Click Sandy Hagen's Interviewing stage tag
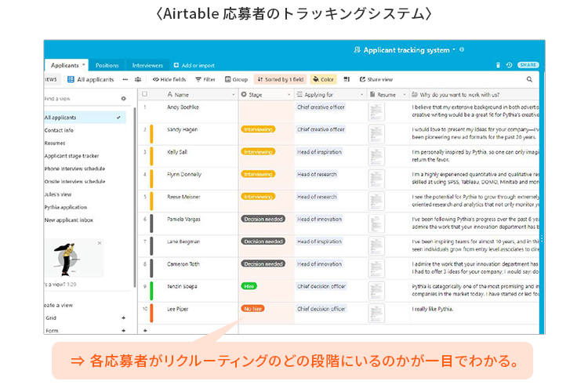 pyautogui.click(x=258, y=129)
